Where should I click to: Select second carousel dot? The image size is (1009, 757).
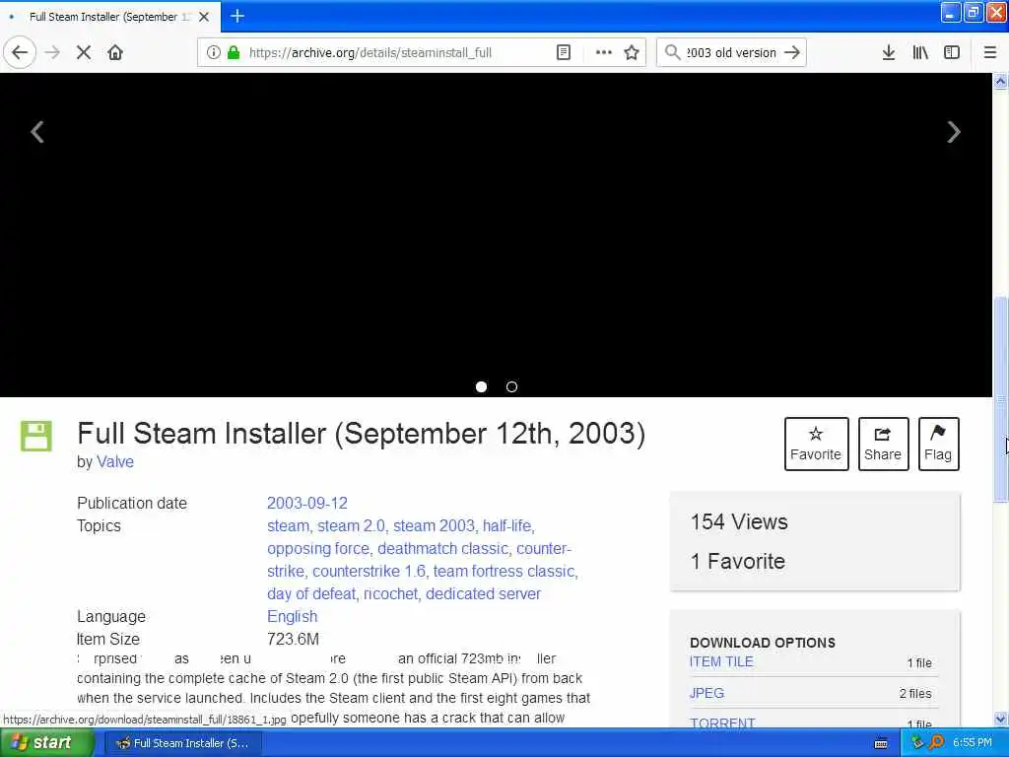click(x=511, y=386)
